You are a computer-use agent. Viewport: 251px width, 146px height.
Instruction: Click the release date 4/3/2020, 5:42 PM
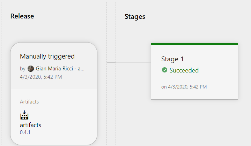41,77
